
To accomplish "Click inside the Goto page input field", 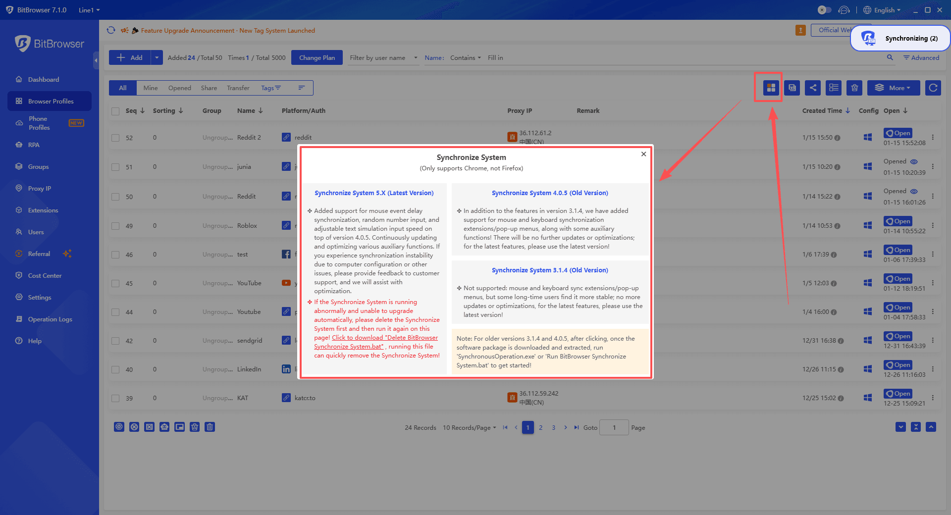I will tap(614, 427).
